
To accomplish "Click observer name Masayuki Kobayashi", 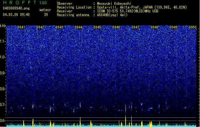I will (x=114, y=3).
